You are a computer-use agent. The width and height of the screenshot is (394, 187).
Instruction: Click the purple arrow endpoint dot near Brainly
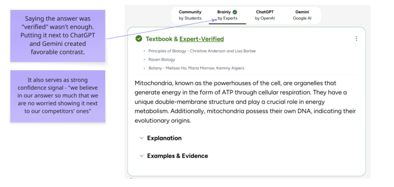[216, 19]
